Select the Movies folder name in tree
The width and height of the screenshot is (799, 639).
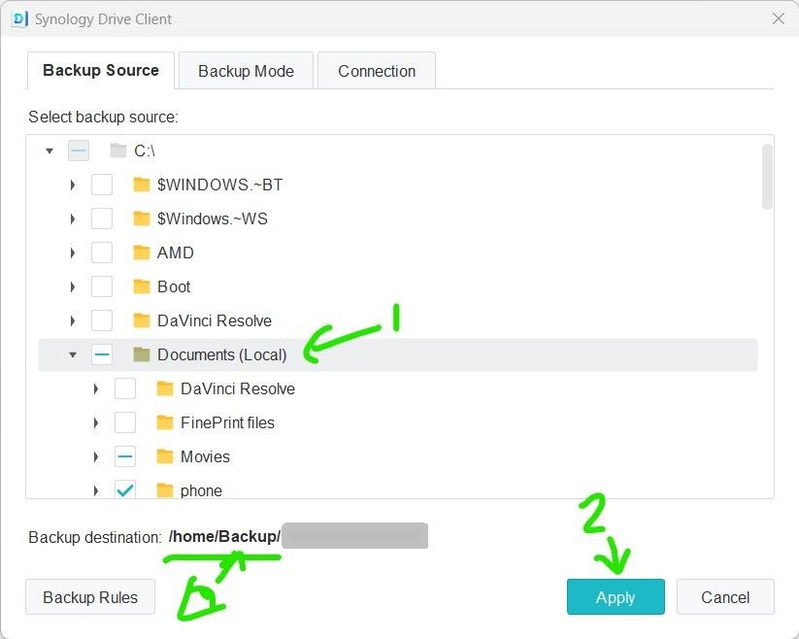[x=205, y=456]
